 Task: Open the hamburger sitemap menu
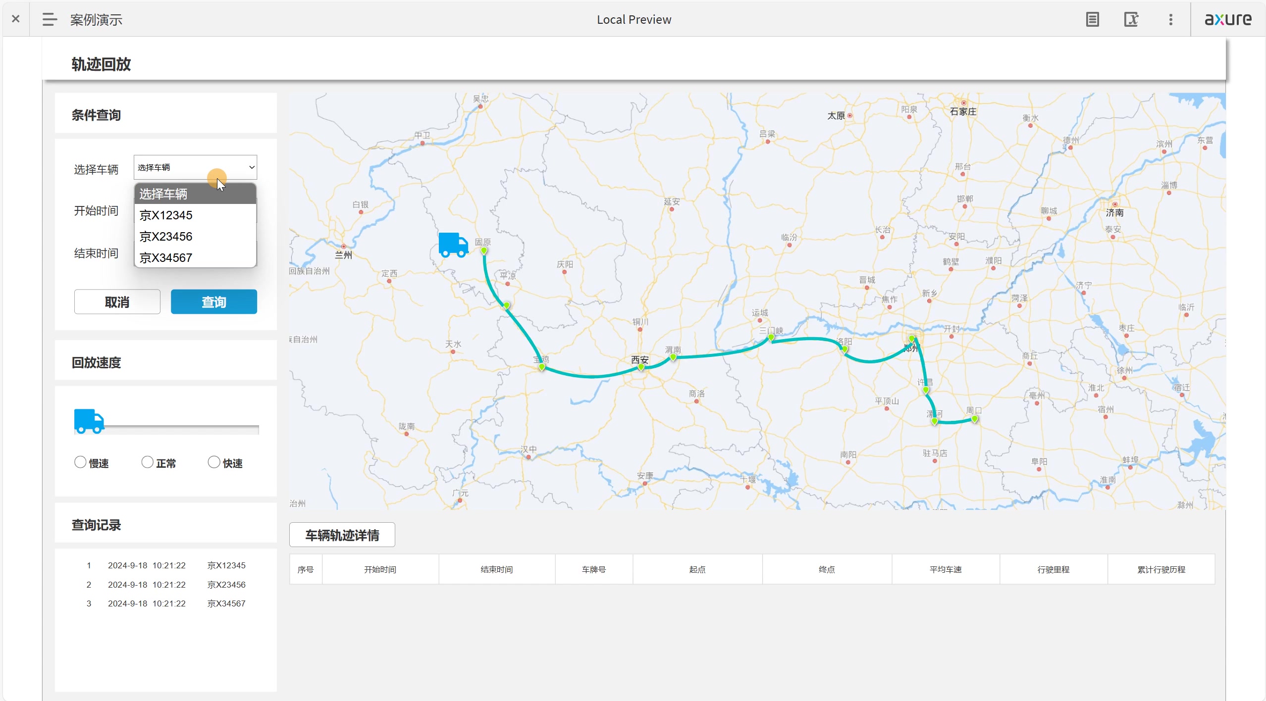tap(49, 19)
